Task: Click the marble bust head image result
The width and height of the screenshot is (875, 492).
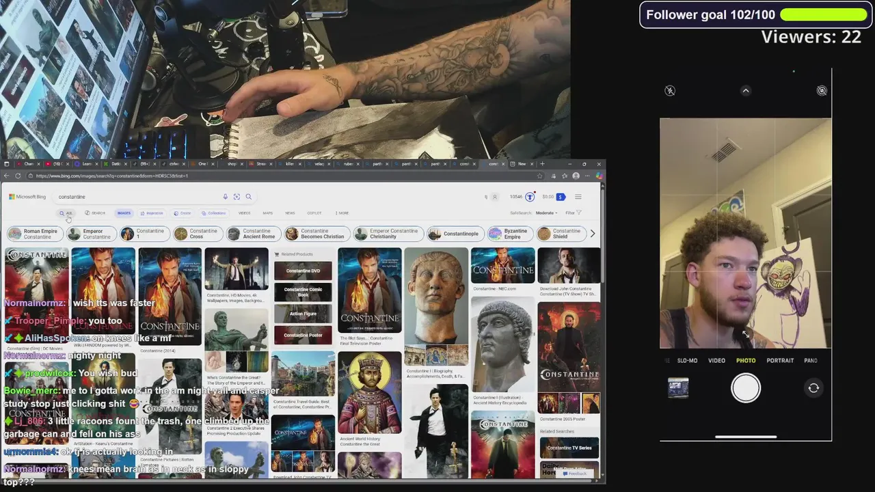Action: (435, 295)
